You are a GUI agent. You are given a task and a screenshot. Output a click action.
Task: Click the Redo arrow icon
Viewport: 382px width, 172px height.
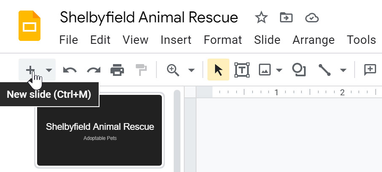pos(92,70)
